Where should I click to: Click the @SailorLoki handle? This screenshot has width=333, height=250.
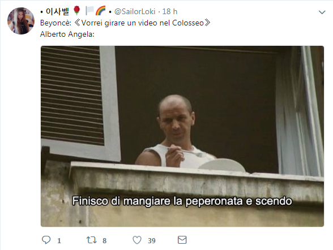pos(135,11)
